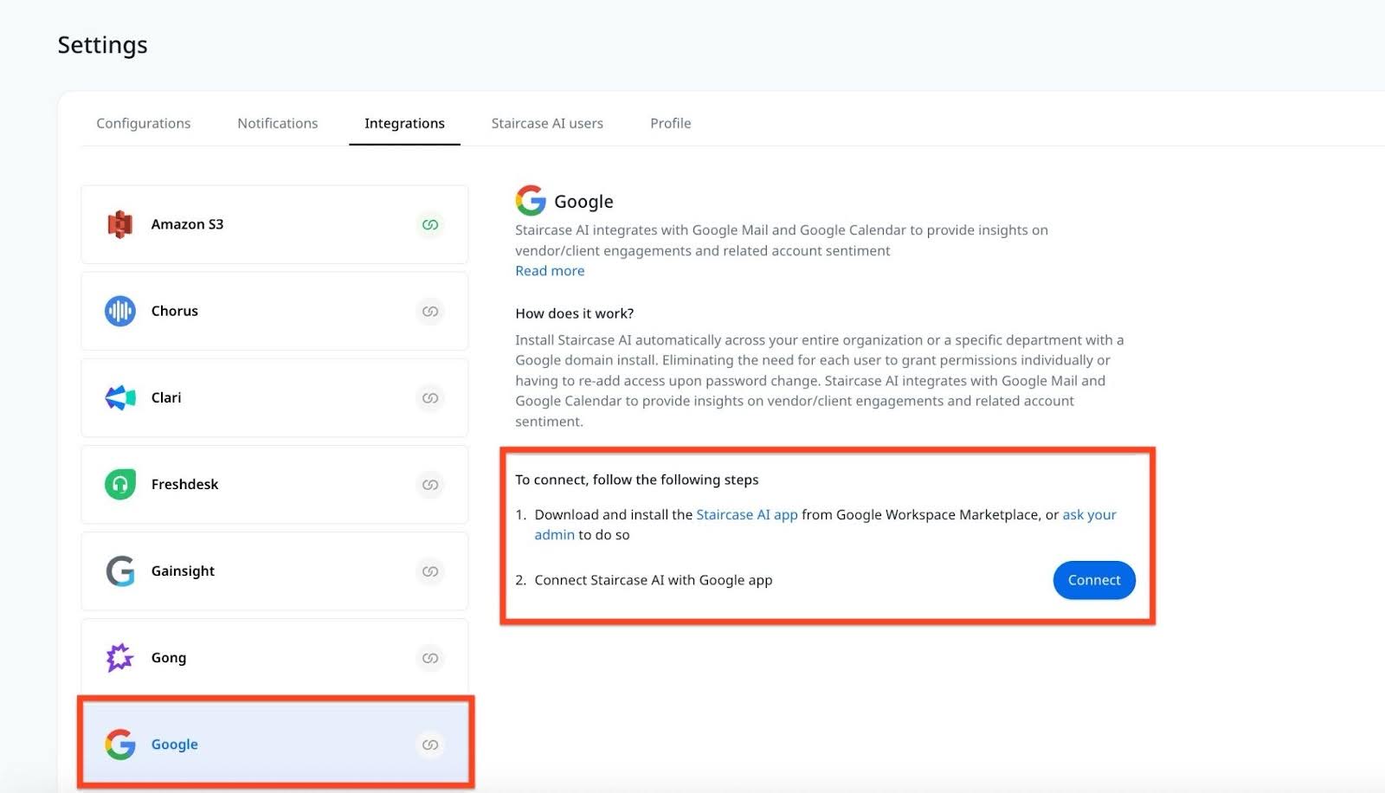Click the link status icon for Gainsight
The height and width of the screenshot is (793, 1385).
[x=430, y=571]
